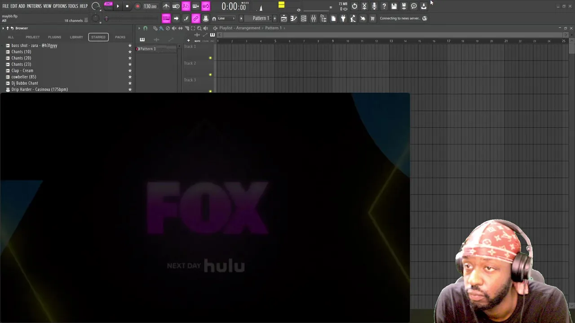Toggle the 3-2-1 recording countdown
This screenshot has width=575, height=323.
pos(186,6)
